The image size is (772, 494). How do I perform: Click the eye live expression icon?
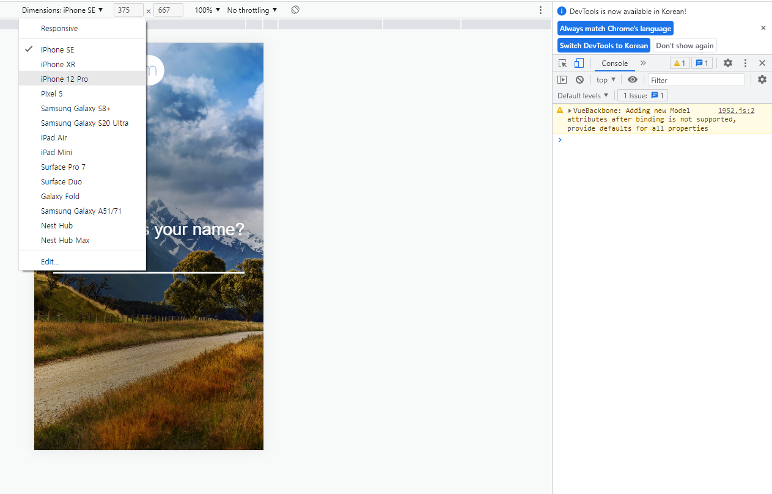tap(633, 80)
